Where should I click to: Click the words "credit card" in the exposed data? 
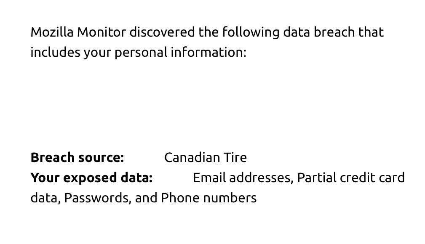pos(372,178)
